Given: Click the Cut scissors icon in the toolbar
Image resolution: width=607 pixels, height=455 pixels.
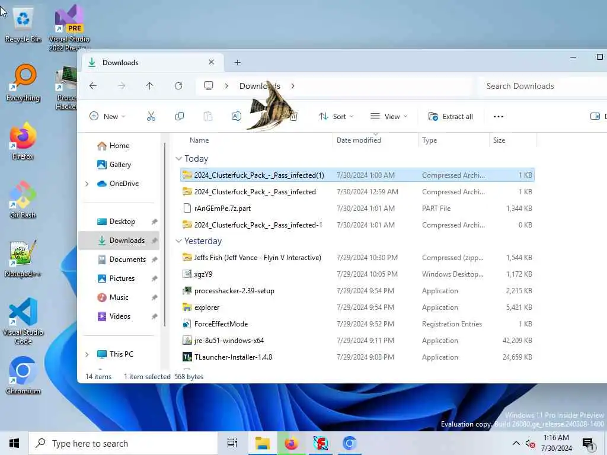Looking at the screenshot, I should pos(151,117).
